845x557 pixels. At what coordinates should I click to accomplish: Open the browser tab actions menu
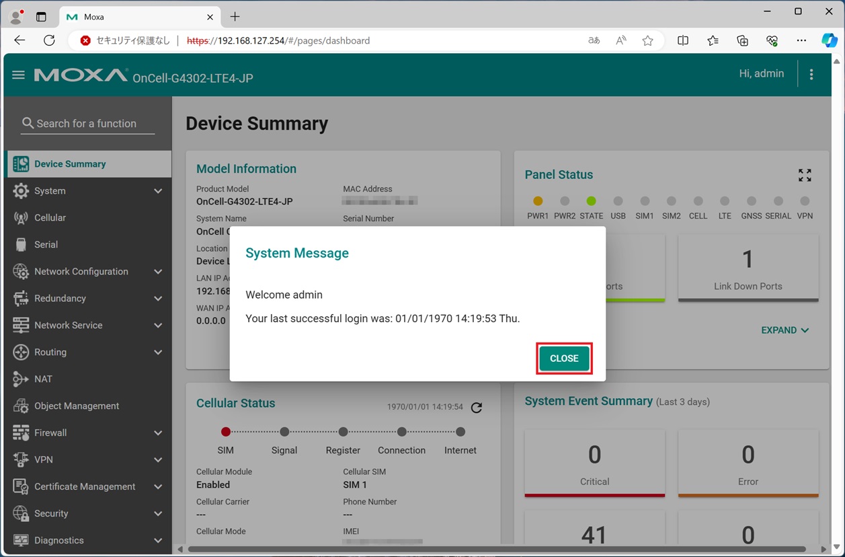coord(41,17)
